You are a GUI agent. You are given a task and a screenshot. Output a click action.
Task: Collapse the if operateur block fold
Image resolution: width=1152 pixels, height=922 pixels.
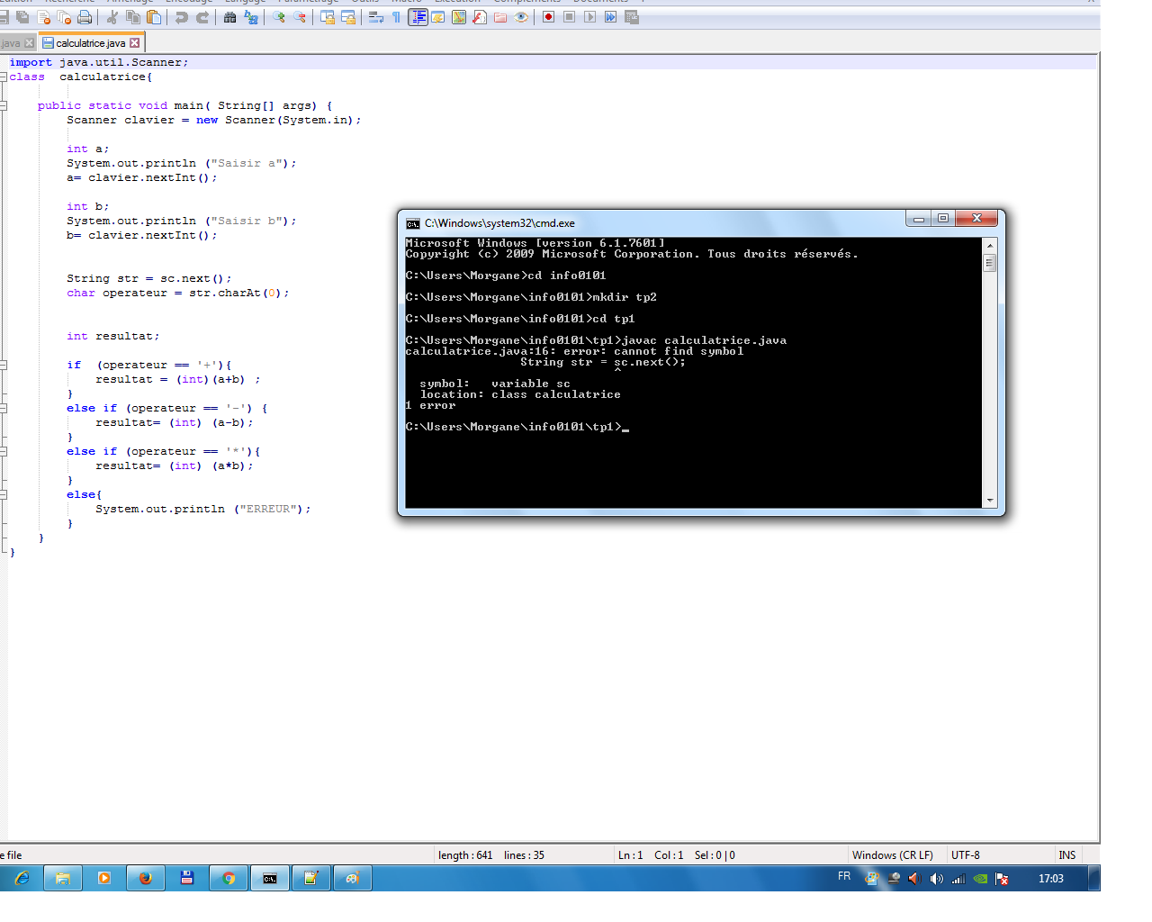[x=4, y=365]
